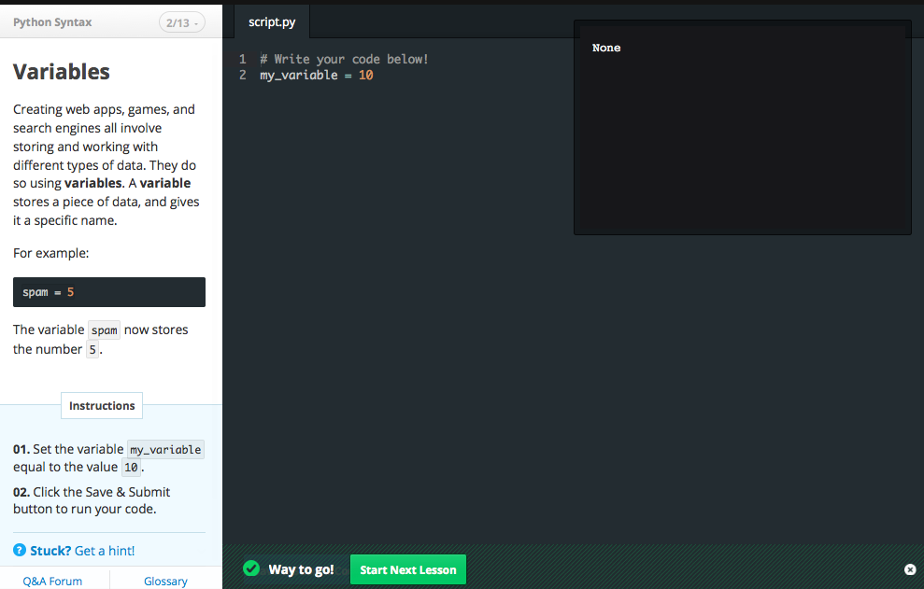Open the 2/13 lesson progress dropdown
This screenshot has width=924, height=589.
[181, 22]
